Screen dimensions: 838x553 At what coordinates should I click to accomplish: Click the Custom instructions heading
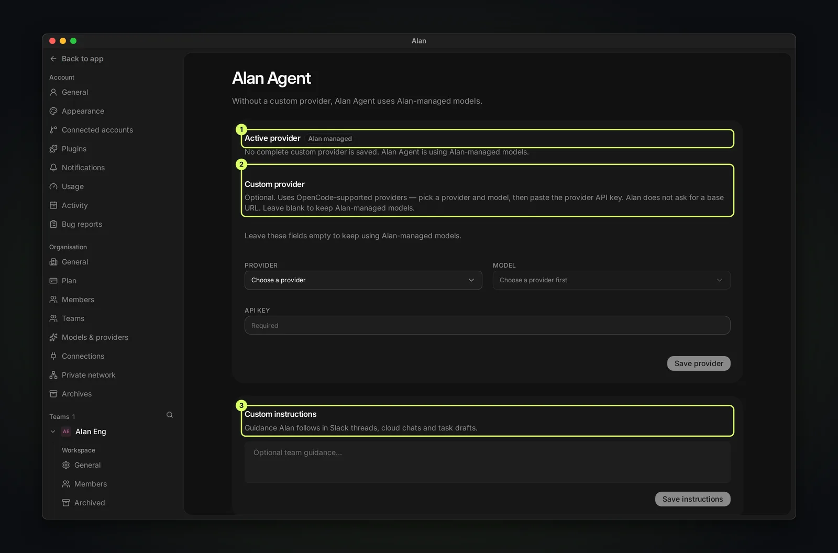click(x=280, y=414)
